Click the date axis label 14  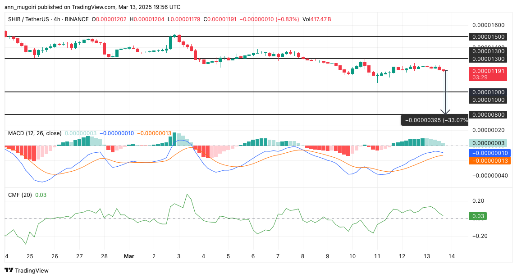[x=452, y=256]
